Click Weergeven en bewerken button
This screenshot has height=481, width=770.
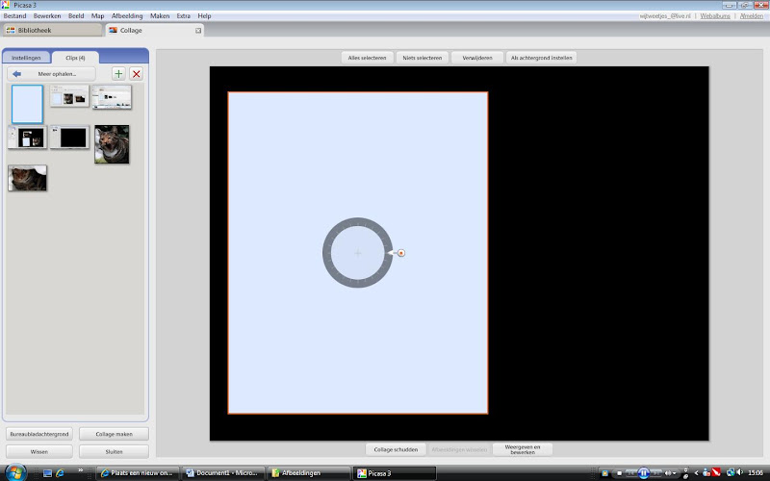pos(523,449)
